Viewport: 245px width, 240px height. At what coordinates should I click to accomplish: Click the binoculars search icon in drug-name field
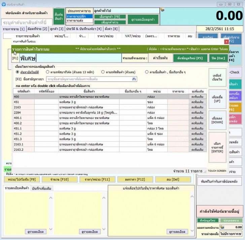tap(134, 79)
